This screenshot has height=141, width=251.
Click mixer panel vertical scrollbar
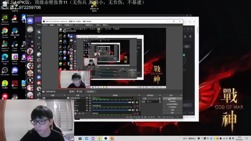[140, 104]
